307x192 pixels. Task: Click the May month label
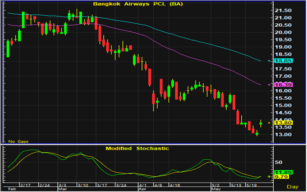pyautogui.click(x=216, y=189)
